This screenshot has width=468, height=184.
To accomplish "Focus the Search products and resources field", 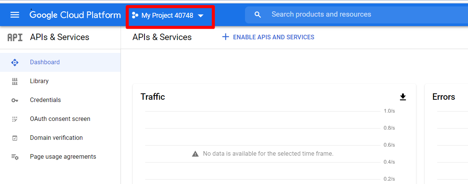I will click(356, 15).
